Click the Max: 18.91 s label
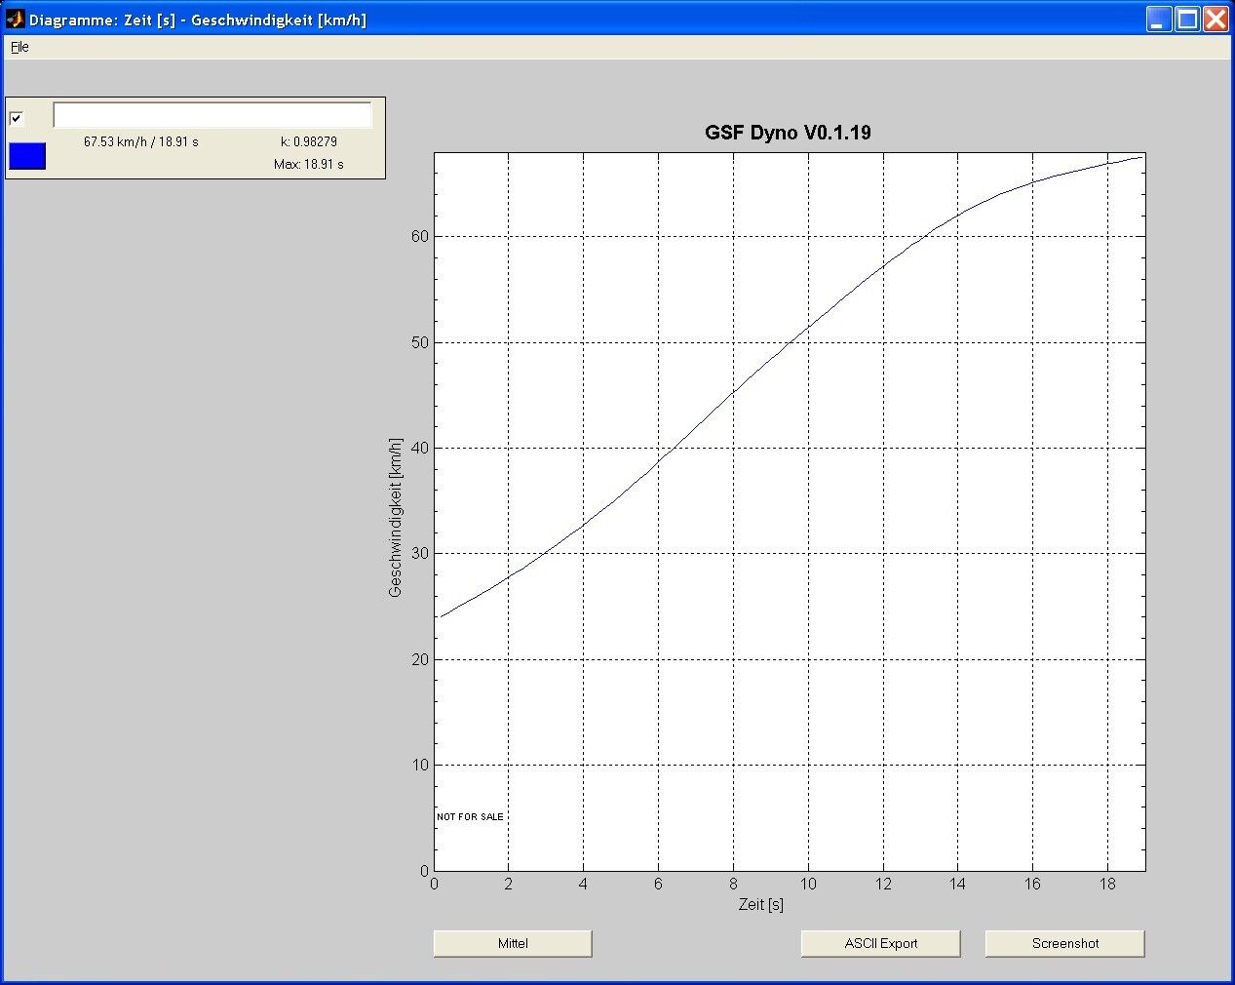The width and height of the screenshot is (1235, 985). [x=308, y=164]
